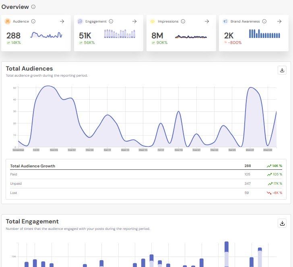Screen dimensions: 293x267
Task: Click the 17K % change in Unpaid row
Action: click(278, 184)
